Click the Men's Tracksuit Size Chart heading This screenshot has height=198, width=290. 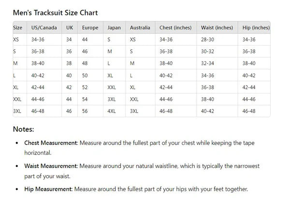(x=55, y=13)
